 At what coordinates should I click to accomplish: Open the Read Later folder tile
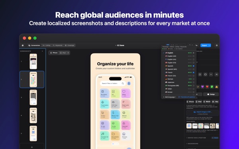(126, 104)
